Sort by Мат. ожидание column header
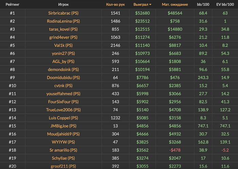Screen dimensions: 238x169 pos(175,5)
